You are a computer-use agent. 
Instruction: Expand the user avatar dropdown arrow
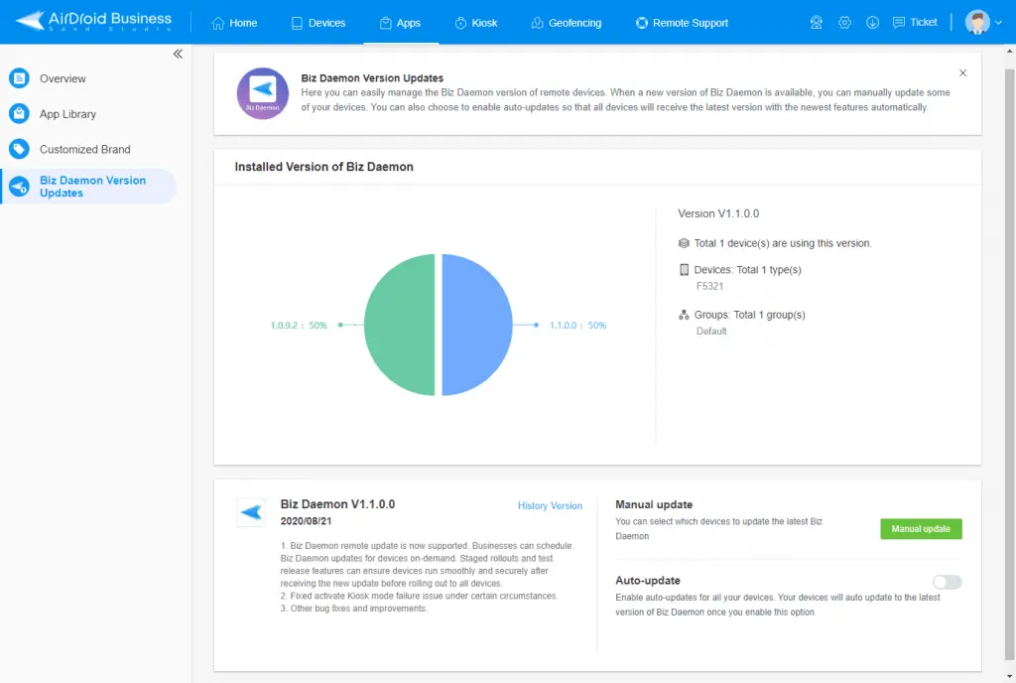(998, 23)
